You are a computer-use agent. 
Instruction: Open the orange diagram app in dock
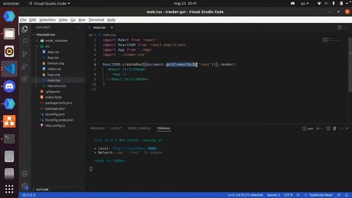click(9, 121)
